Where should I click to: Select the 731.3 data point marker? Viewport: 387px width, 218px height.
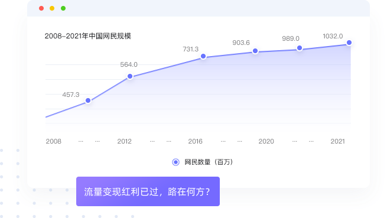[x=203, y=56]
